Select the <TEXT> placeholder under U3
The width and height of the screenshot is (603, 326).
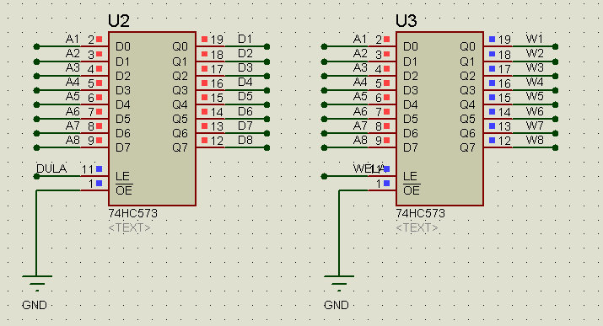click(417, 227)
